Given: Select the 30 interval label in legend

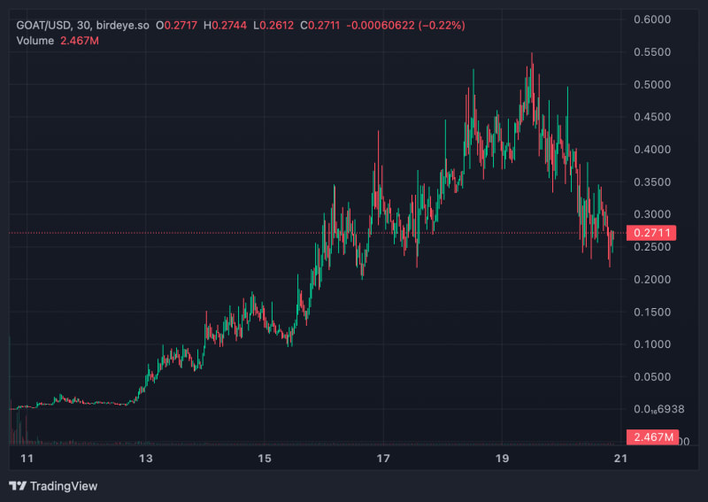Looking at the screenshot, I should point(82,26).
